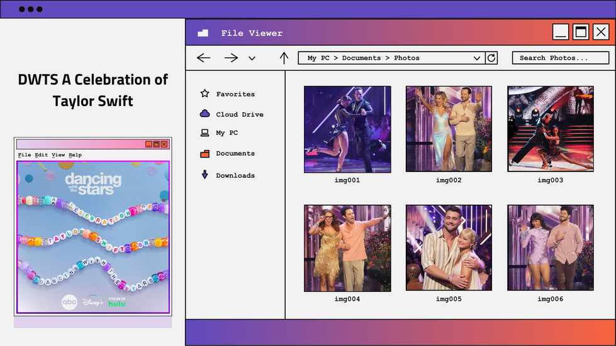Screen dimensions: 616x346
Task: Click the img006 file name
Action: (551, 299)
